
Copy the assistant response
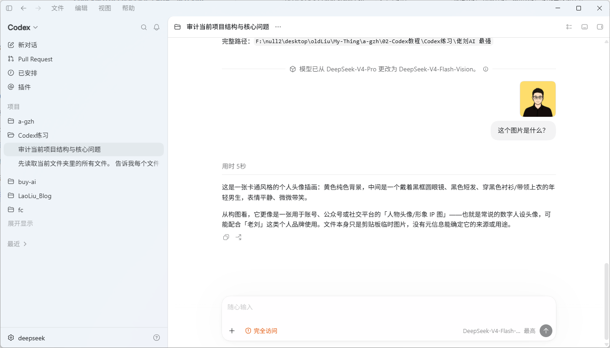coord(226,237)
